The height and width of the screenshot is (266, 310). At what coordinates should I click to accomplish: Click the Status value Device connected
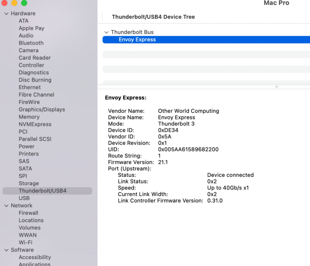(x=230, y=175)
